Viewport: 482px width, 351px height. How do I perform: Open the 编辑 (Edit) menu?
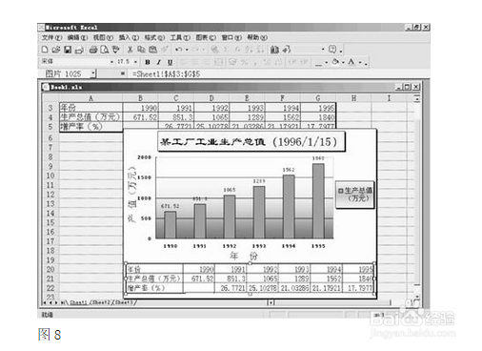[77, 37]
